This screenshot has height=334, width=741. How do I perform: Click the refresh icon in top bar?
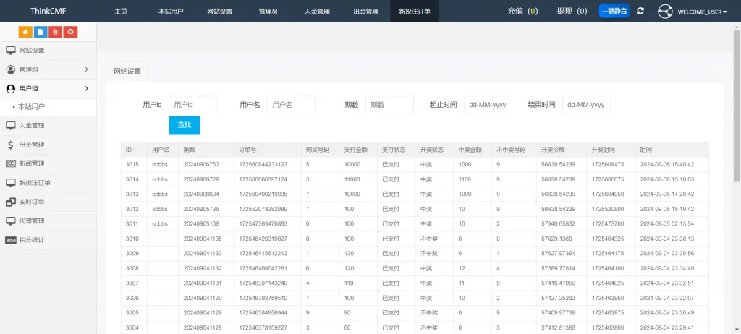pyautogui.click(x=640, y=11)
